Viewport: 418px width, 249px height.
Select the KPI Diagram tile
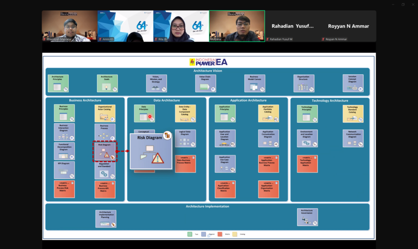(64, 170)
